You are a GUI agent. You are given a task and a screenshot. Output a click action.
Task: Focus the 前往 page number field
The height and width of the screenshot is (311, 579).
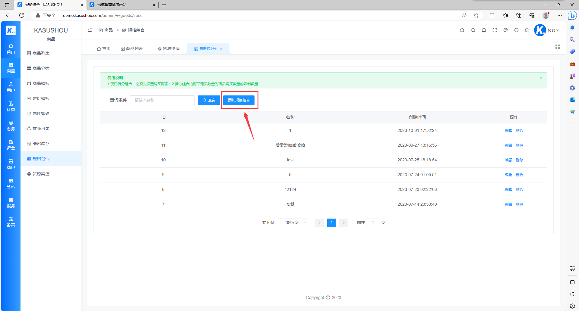point(373,223)
